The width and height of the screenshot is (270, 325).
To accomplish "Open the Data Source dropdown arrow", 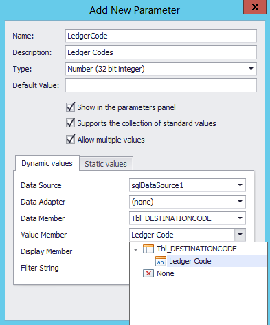I will click(x=240, y=185).
